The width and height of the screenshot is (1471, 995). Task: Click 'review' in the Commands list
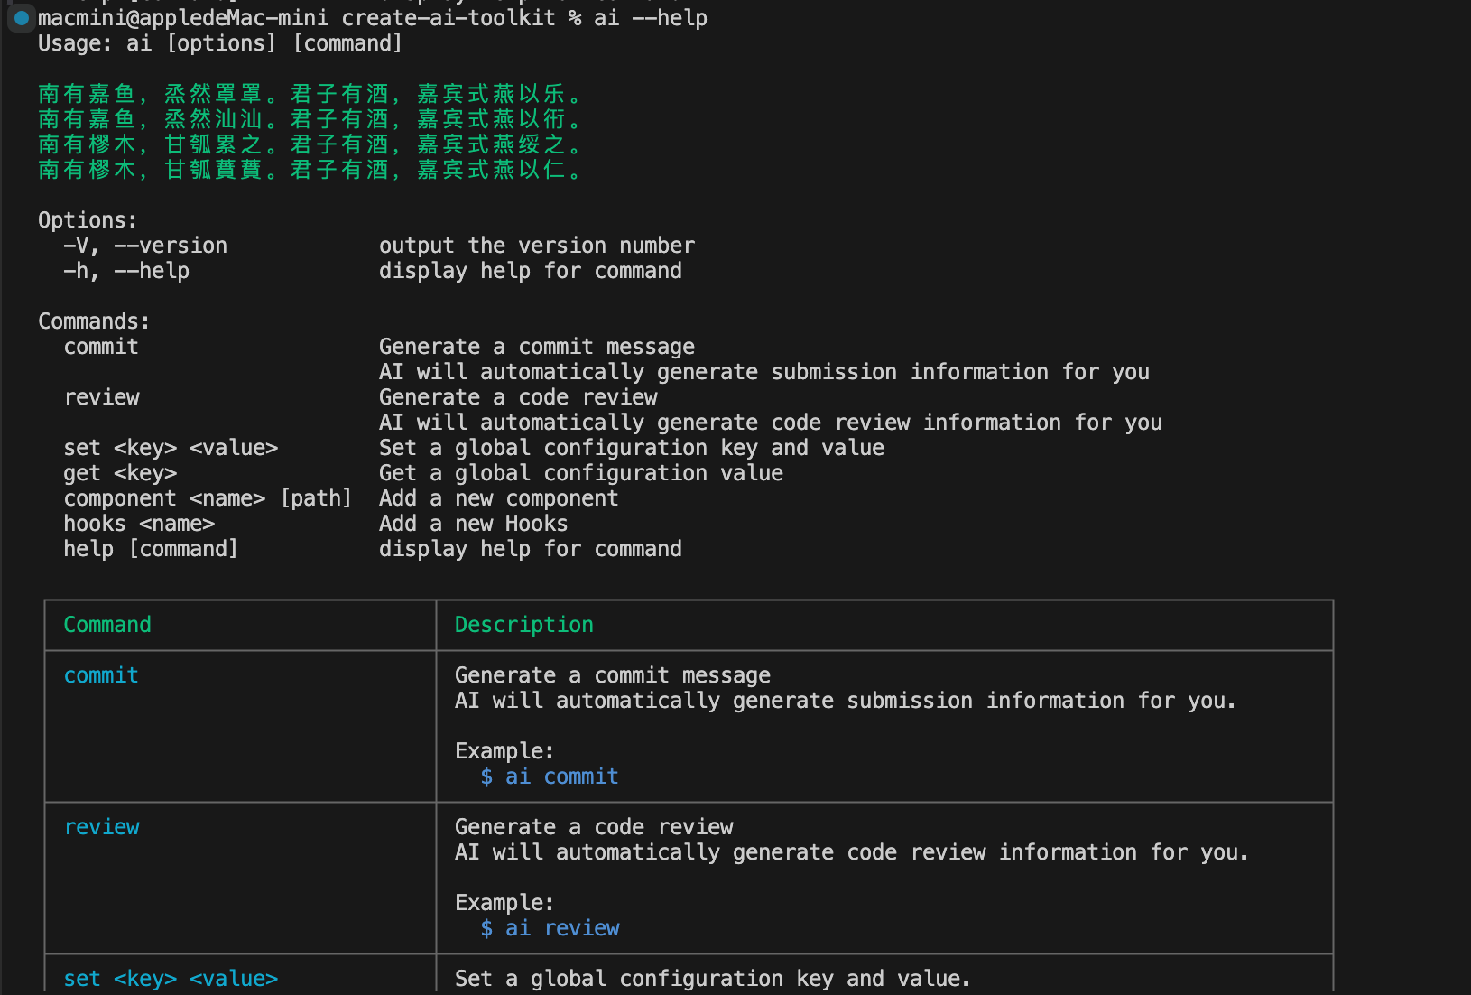point(102,397)
